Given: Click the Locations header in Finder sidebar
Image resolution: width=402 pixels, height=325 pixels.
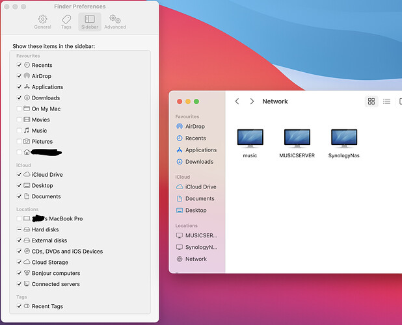Looking at the screenshot, I should tap(187, 226).
